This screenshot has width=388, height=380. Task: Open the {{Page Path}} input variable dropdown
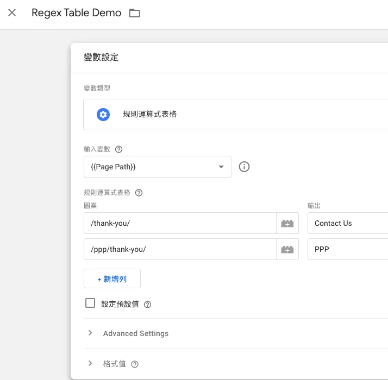click(x=158, y=167)
